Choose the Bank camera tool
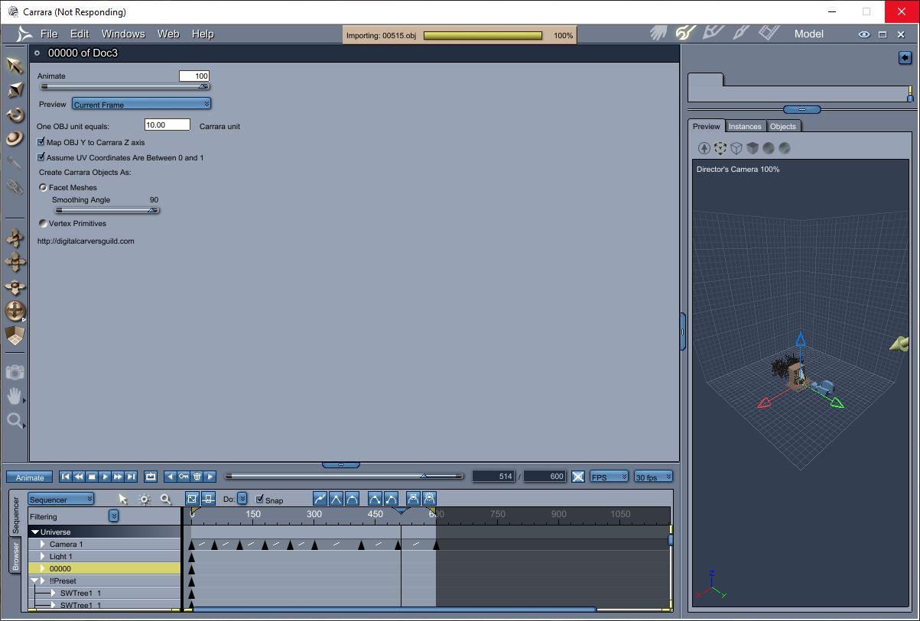920x621 pixels. point(15,286)
